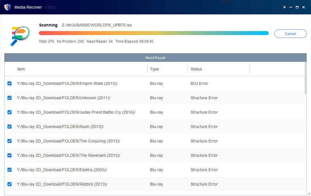Open the title bar dropdown menu icon
The height and width of the screenshot is (196, 311).
click(x=284, y=7)
